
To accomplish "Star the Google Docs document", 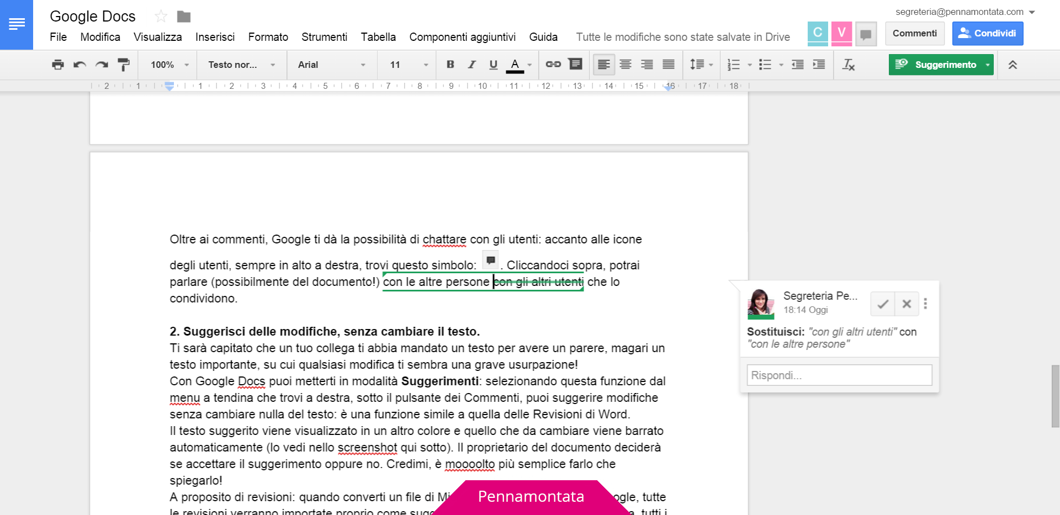I will (x=161, y=16).
